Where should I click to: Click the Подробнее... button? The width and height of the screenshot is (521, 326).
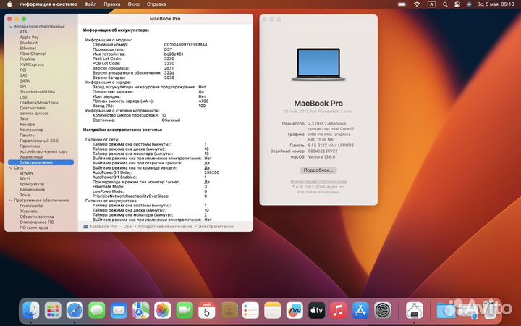click(x=318, y=170)
